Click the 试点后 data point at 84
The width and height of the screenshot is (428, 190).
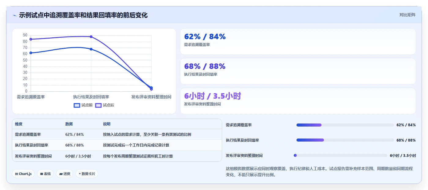click(31, 39)
